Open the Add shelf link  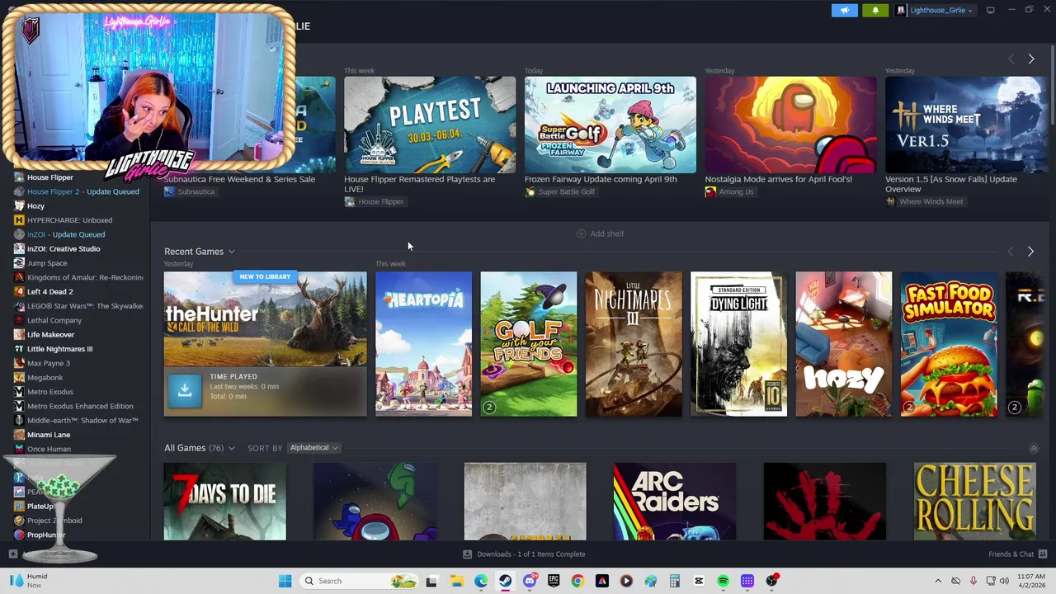pyautogui.click(x=600, y=233)
